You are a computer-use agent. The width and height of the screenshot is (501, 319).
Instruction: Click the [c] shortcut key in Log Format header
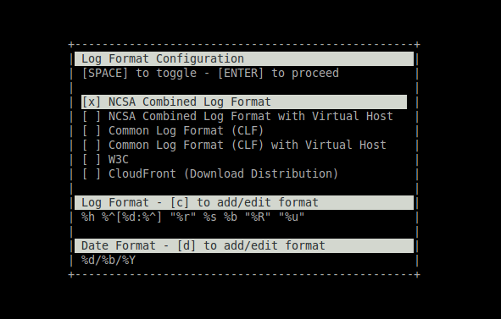180,202
